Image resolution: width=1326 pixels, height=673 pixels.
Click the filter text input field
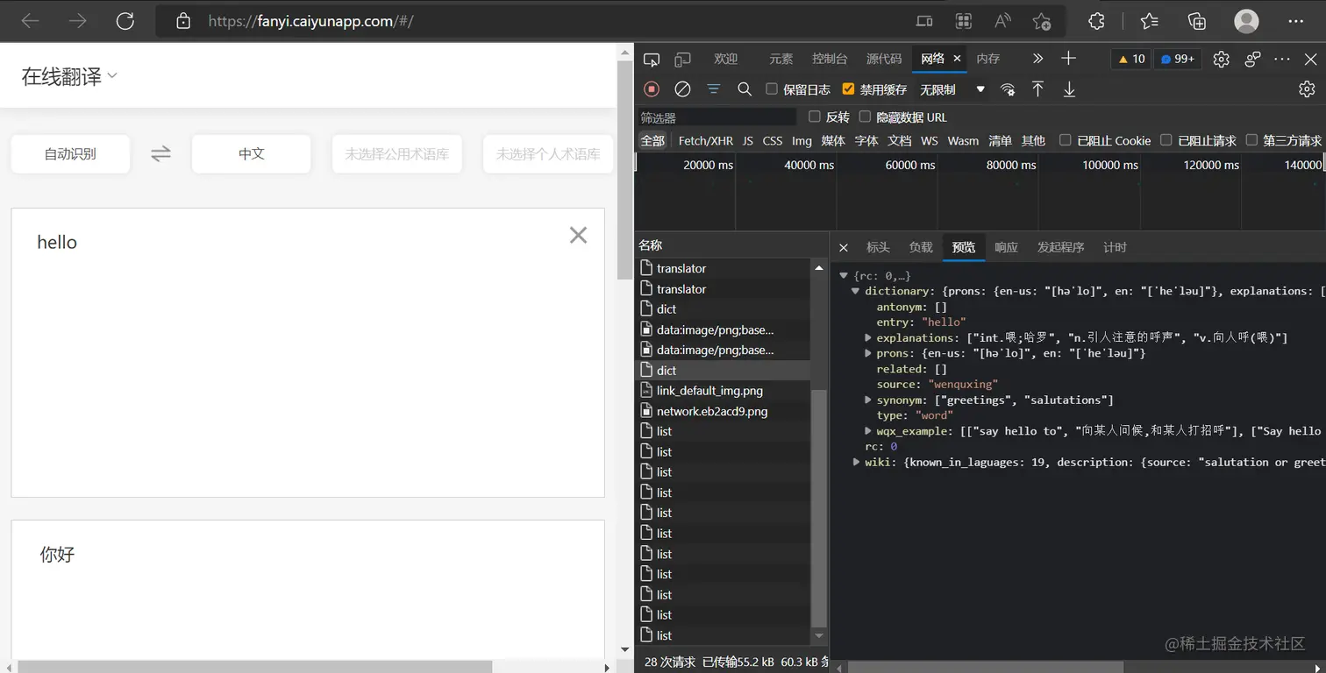[x=716, y=117]
